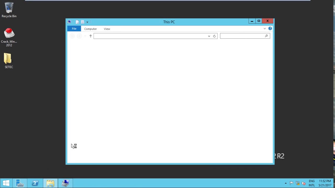
Task: Click the search magnifier icon
Action: tap(266, 36)
